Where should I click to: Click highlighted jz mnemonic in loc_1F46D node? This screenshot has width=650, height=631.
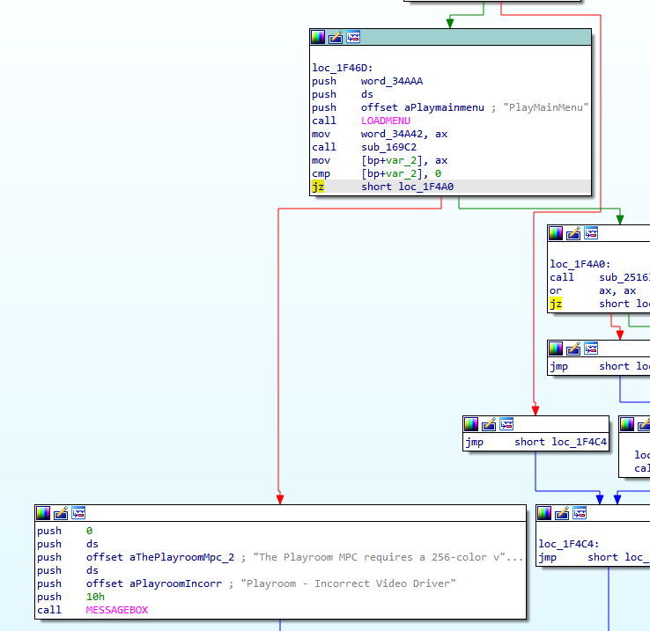pyautogui.click(x=318, y=187)
